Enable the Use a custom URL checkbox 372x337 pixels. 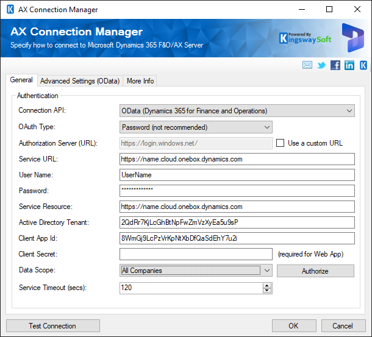point(280,143)
